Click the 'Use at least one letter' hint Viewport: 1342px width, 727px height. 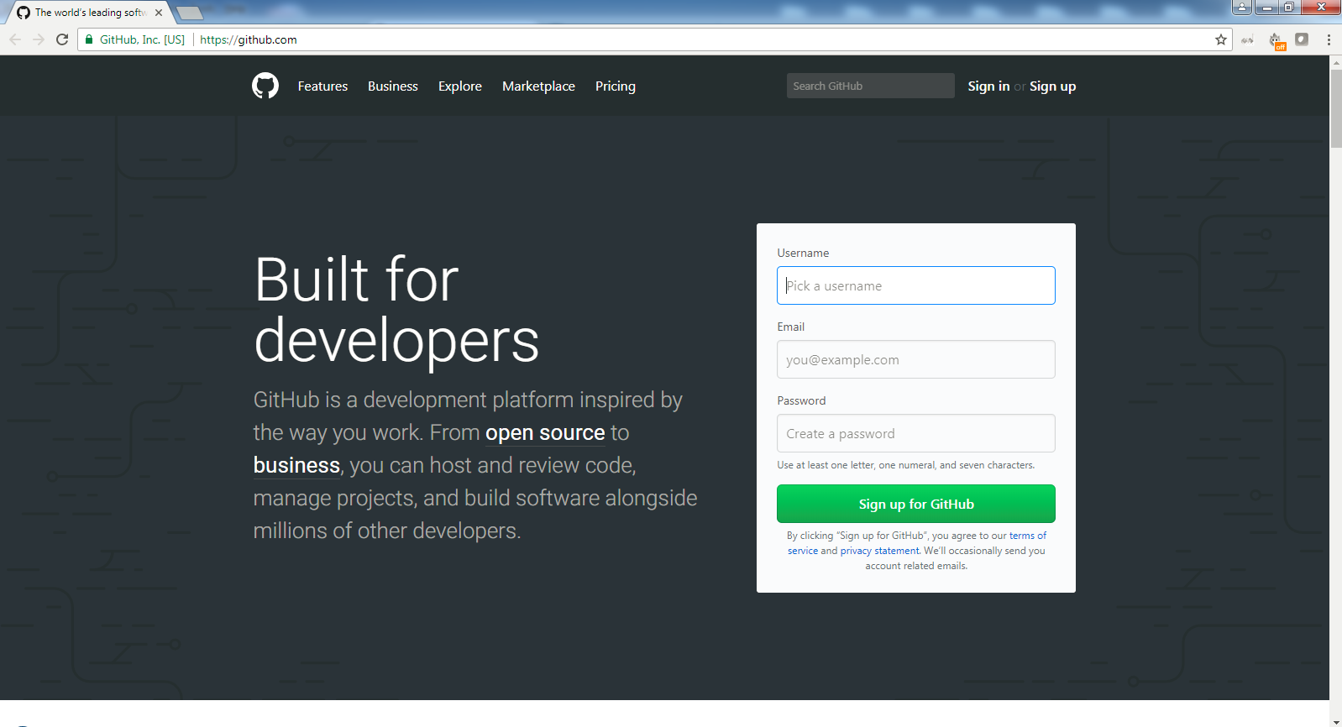coord(905,465)
